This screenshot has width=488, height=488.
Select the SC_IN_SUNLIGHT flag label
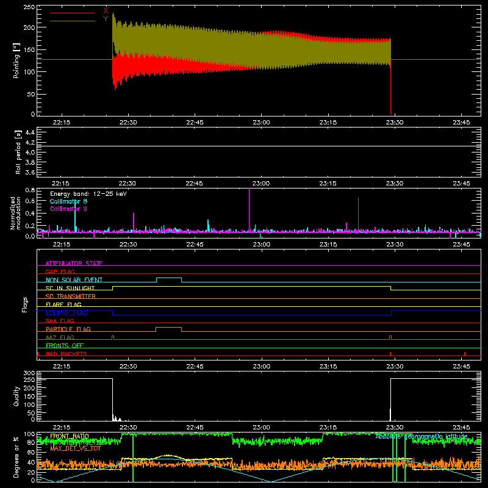click(x=70, y=288)
